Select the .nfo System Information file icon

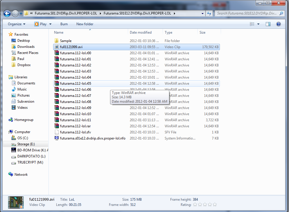pyautogui.click(x=57, y=138)
